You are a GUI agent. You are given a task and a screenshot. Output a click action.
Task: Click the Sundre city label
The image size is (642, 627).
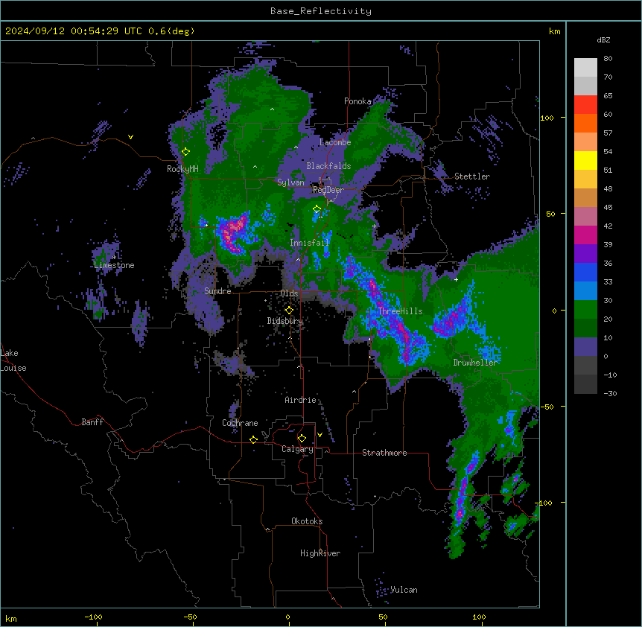[x=217, y=291]
